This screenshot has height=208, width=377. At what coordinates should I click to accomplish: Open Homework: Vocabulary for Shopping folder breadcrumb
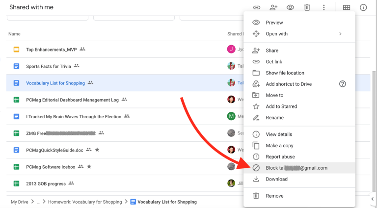pyautogui.click(x=85, y=202)
